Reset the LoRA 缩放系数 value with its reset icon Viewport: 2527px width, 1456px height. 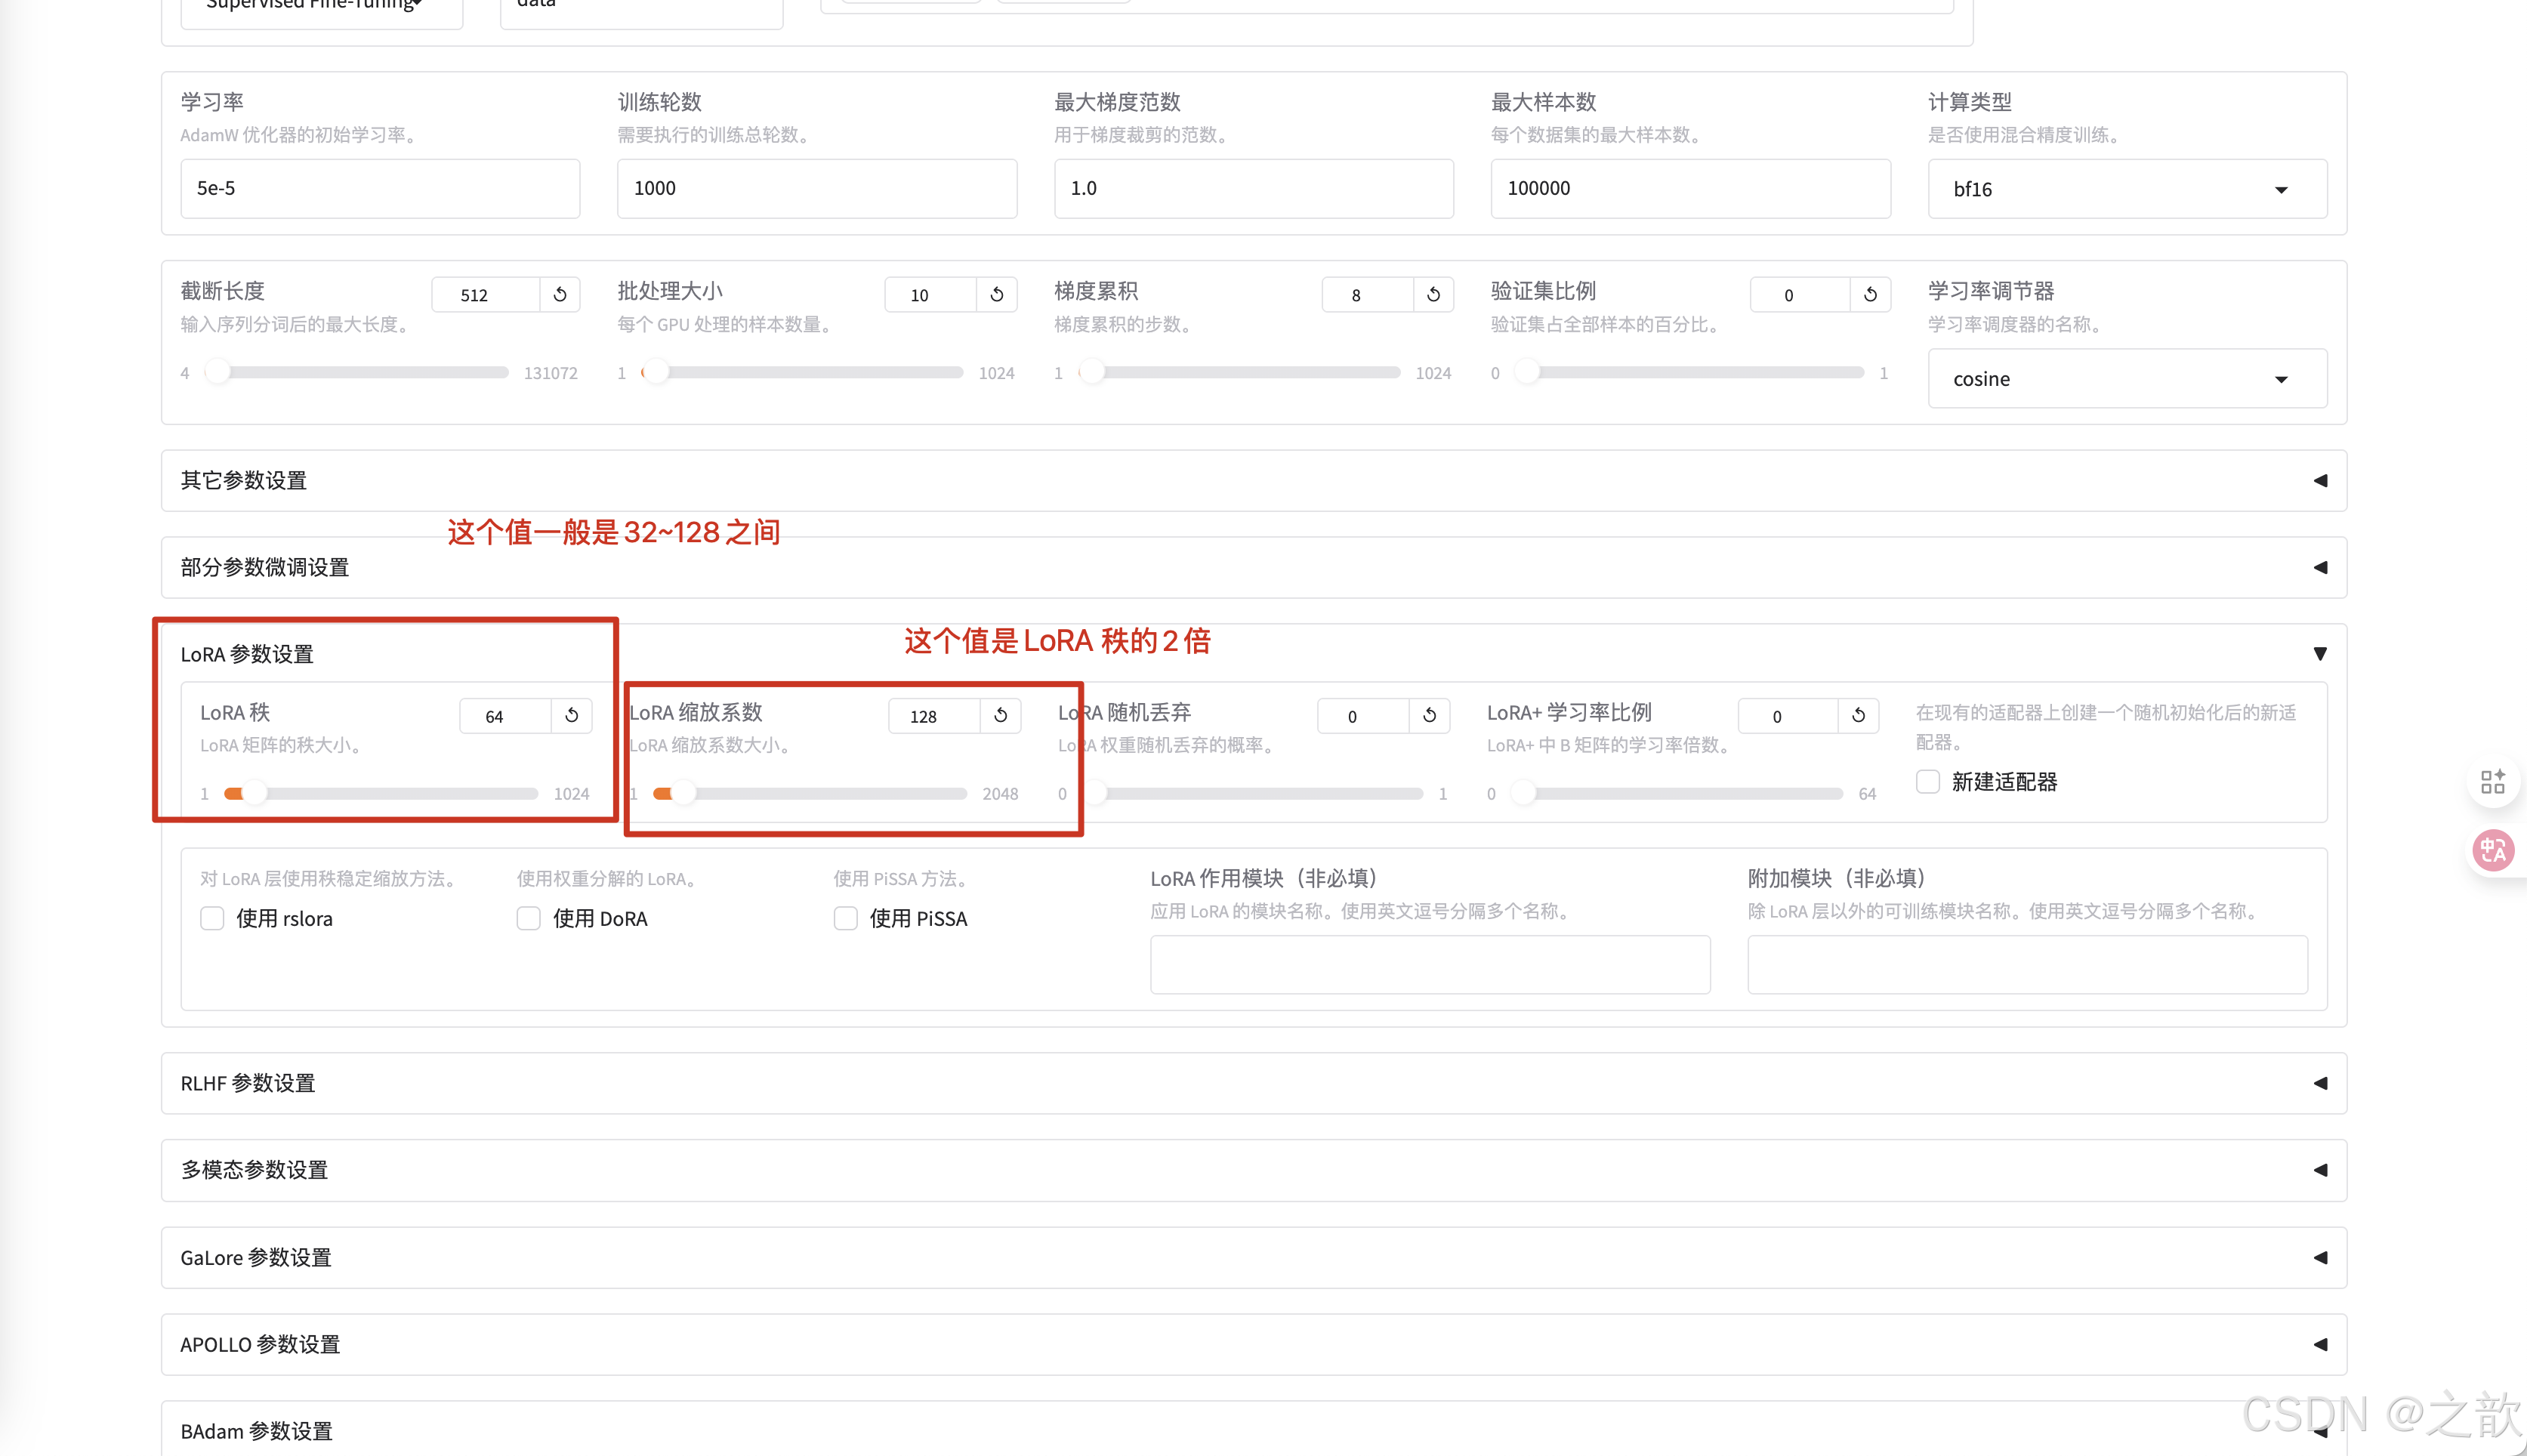click(x=1001, y=716)
